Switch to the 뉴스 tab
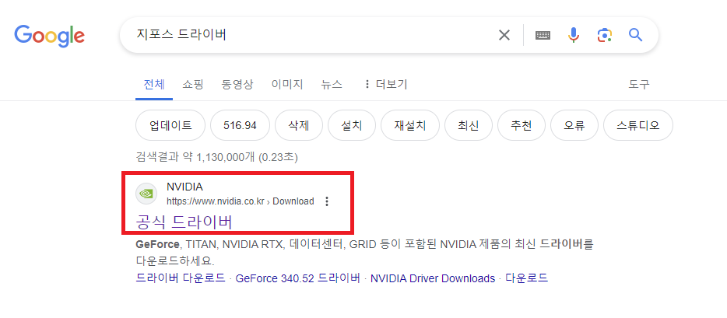 pos(332,84)
